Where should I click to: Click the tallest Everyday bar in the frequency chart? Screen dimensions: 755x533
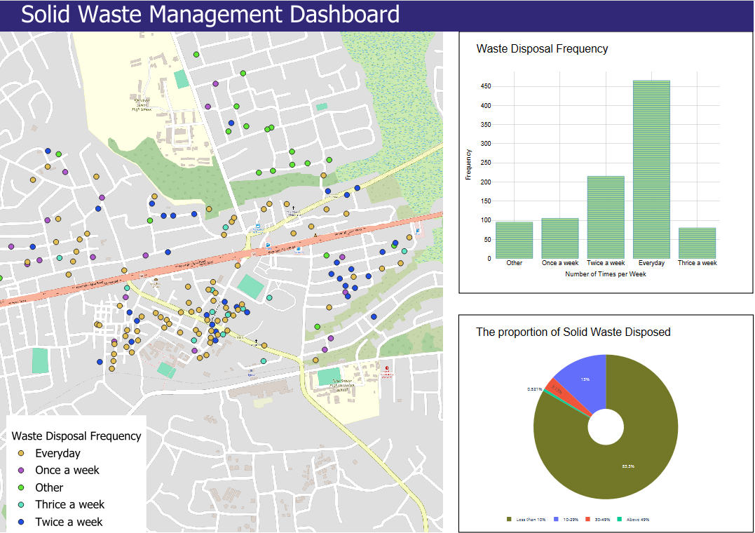(651, 168)
